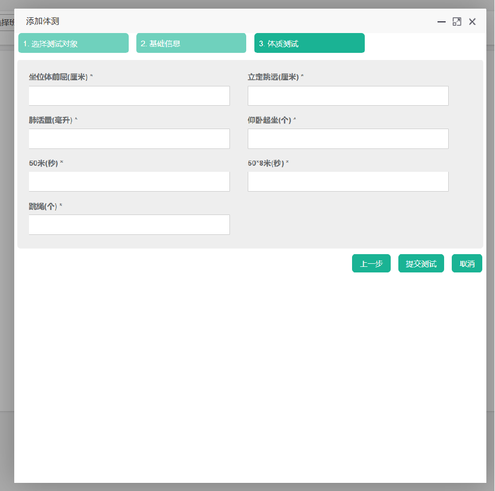495x491 pixels.
Task: Click the 跳绳(个) label text
Action: click(x=43, y=206)
